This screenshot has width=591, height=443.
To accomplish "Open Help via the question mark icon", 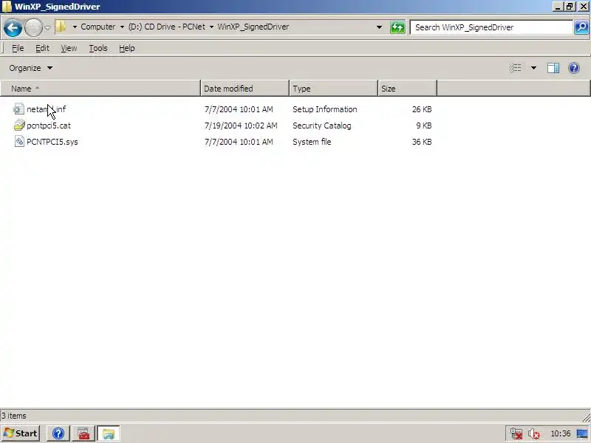I will [574, 68].
